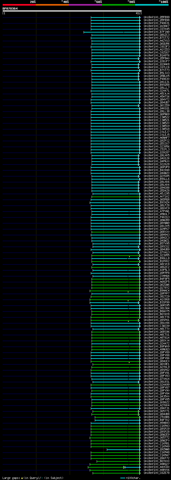Open hit link UniRef100_O23956
The height and width of the screenshot is (480, 171).
point(157,146)
